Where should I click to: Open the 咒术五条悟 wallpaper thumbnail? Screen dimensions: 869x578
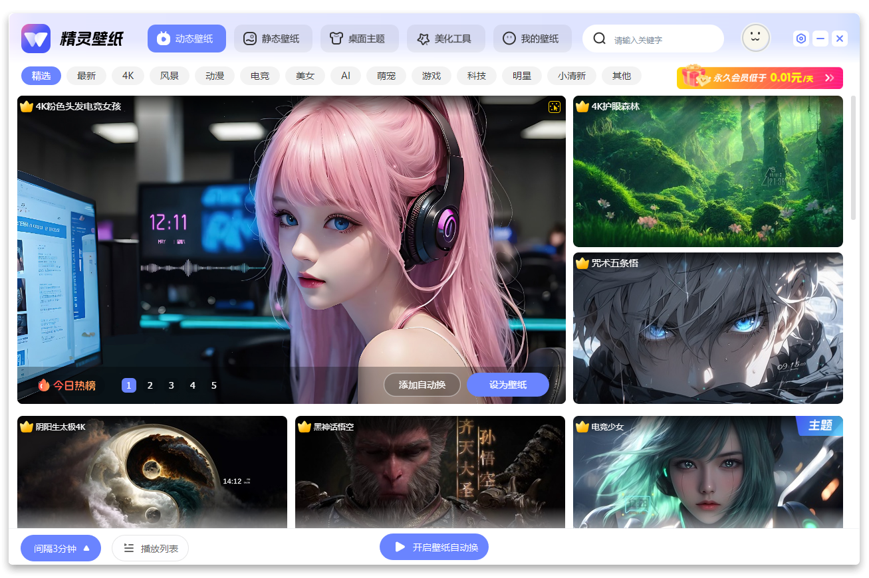[708, 328]
